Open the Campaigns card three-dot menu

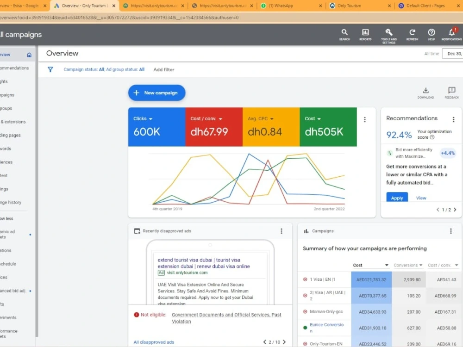(x=450, y=231)
